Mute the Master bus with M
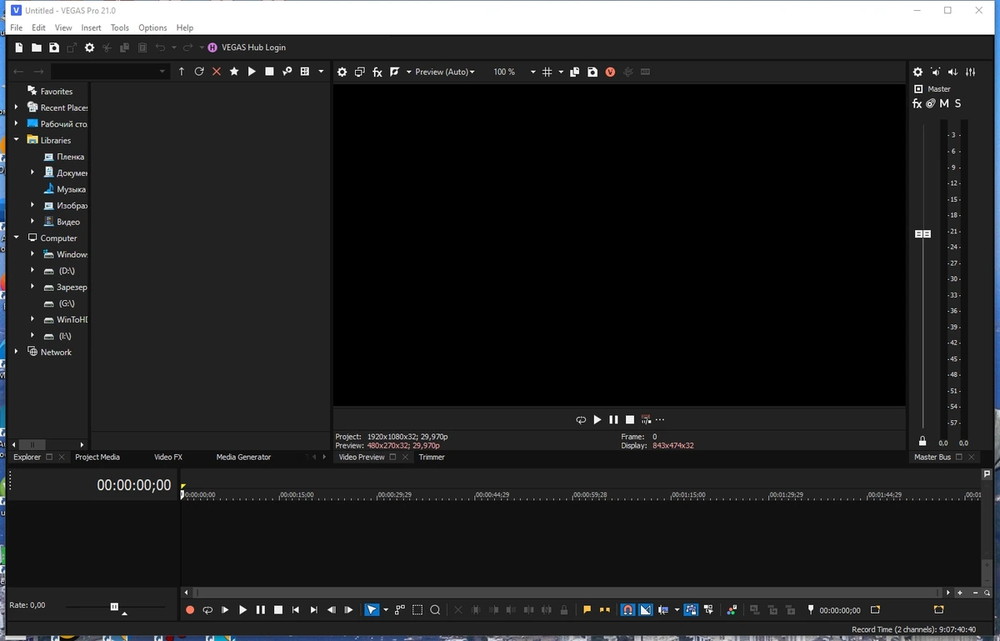 pyautogui.click(x=944, y=104)
